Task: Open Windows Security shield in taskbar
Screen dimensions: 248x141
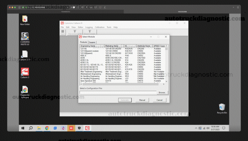Action: (79, 128)
